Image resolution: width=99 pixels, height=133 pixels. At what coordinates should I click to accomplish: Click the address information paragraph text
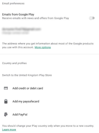tap(48, 45)
